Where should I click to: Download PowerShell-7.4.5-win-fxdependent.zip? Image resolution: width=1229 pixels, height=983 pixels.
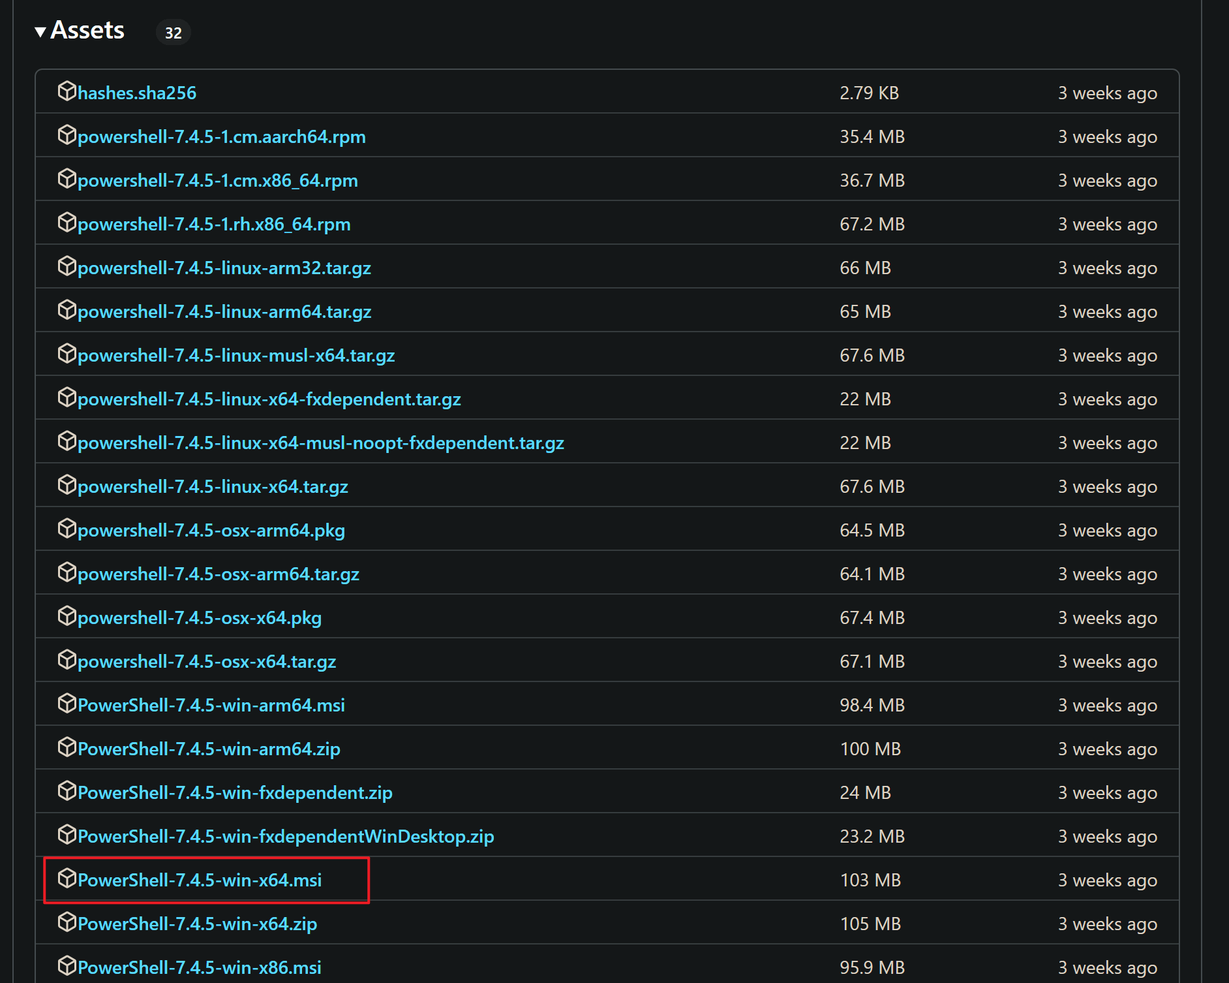coord(235,792)
